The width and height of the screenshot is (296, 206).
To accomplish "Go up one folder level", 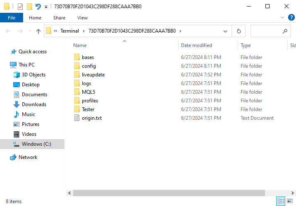I will [38, 31].
